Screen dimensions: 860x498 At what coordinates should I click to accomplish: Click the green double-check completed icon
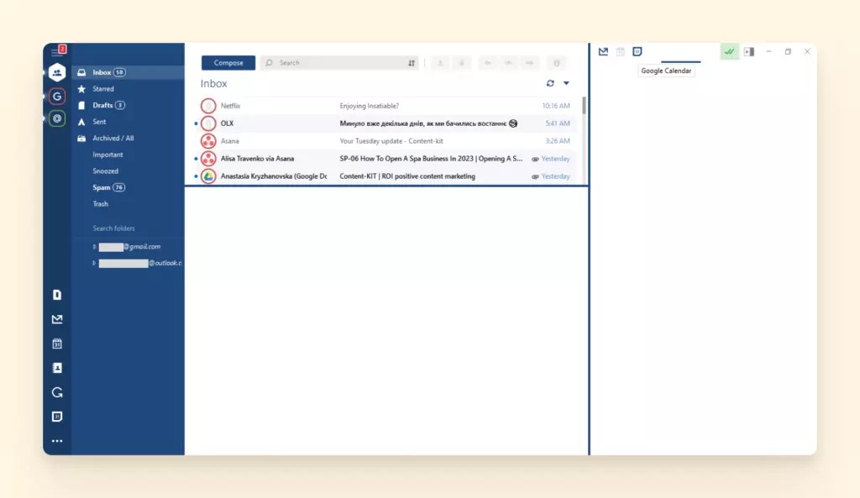coord(729,51)
